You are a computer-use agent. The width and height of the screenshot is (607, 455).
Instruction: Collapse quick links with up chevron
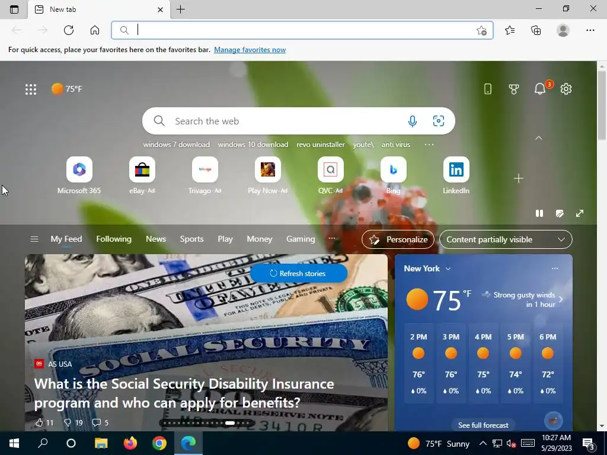[x=539, y=138]
